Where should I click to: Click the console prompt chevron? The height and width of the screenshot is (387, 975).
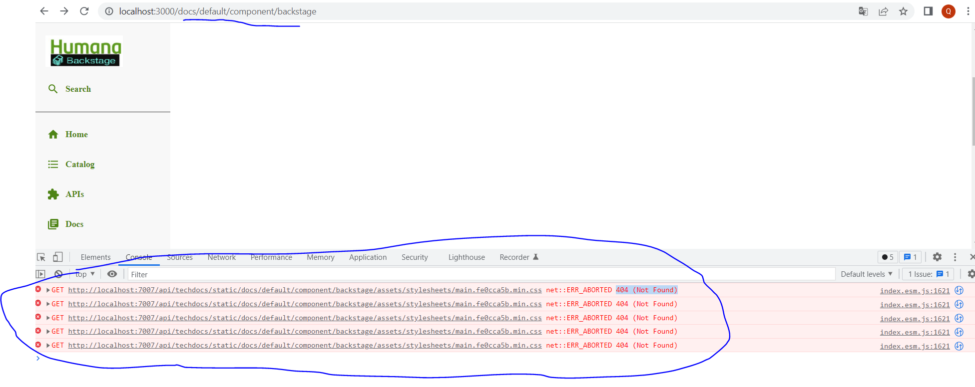click(x=38, y=358)
